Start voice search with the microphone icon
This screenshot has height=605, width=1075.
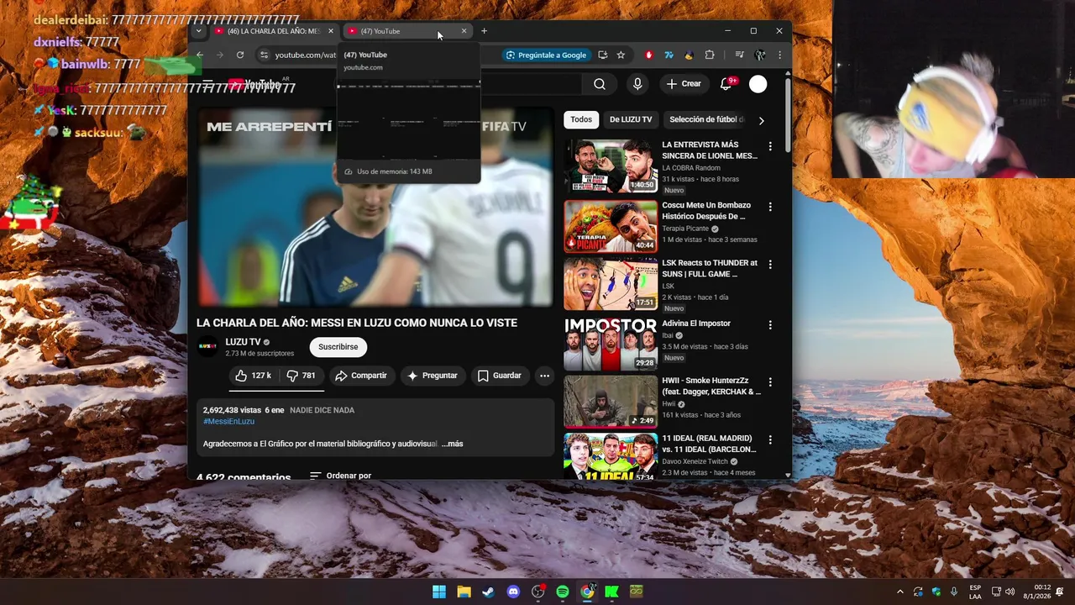click(637, 84)
